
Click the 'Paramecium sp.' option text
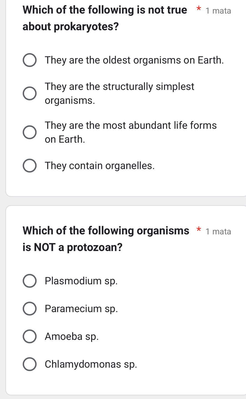(81, 309)
